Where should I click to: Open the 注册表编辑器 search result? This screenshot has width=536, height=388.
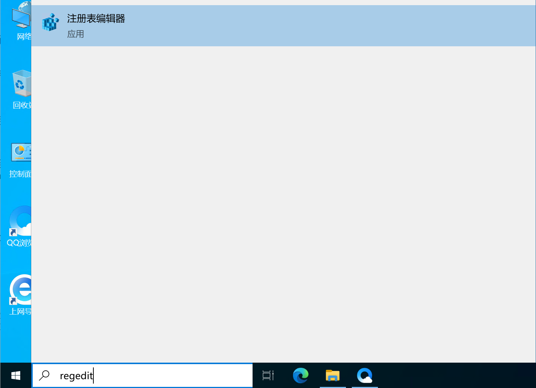283,26
